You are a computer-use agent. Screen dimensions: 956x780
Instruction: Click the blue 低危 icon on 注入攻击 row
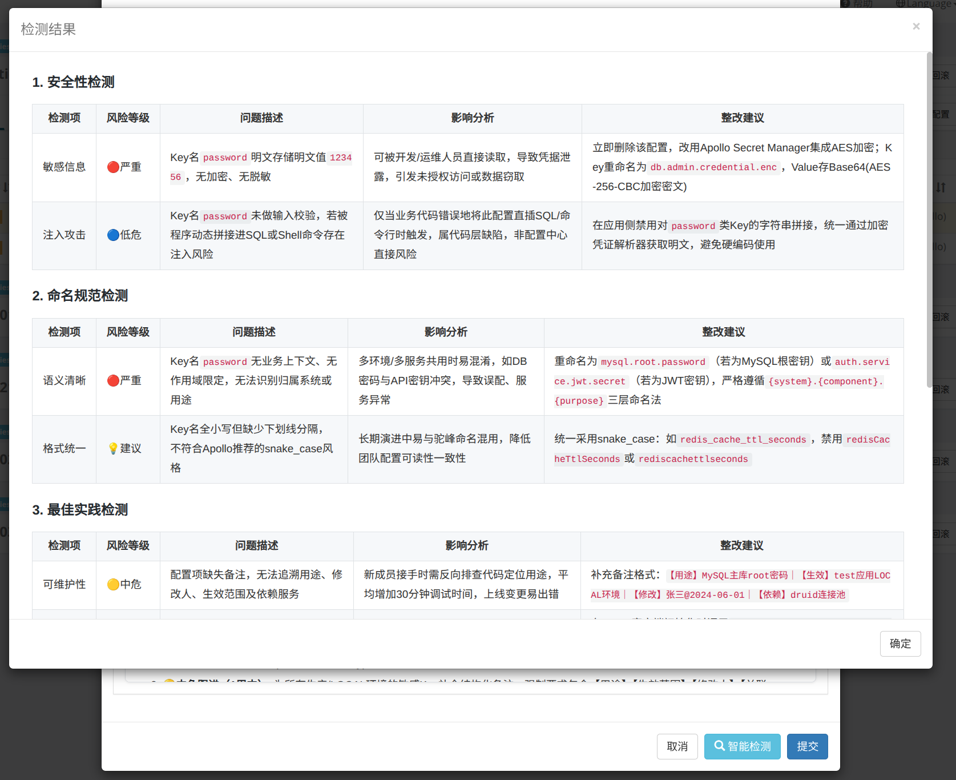coord(113,235)
